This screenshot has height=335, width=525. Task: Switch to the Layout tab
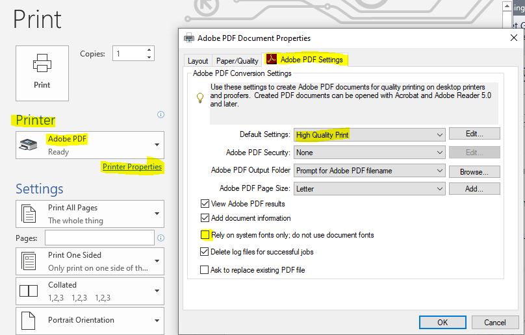coord(198,61)
